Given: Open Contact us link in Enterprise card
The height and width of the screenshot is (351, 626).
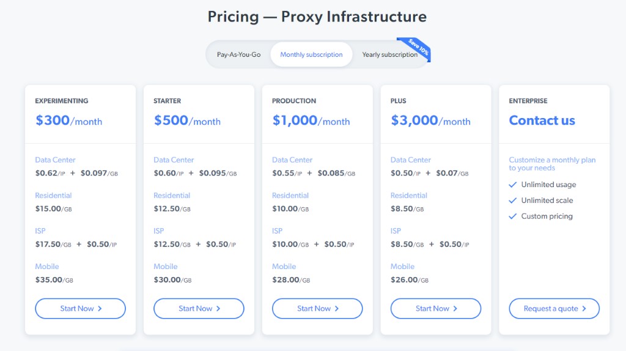Looking at the screenshot, I should click(x=542, y=120).
